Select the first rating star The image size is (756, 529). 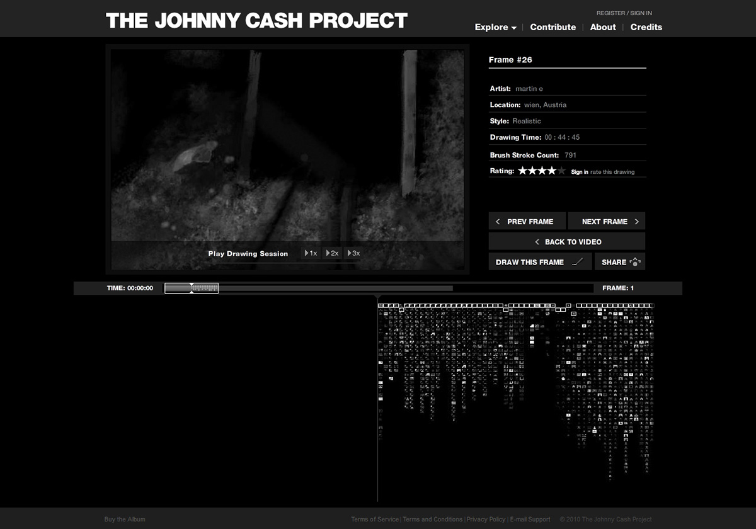[x=522, y=171]
